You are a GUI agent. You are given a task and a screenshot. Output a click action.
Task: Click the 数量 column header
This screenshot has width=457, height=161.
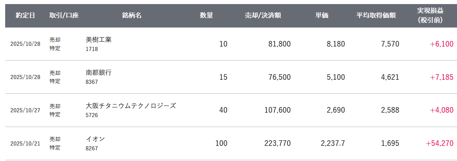pos(206,16)
